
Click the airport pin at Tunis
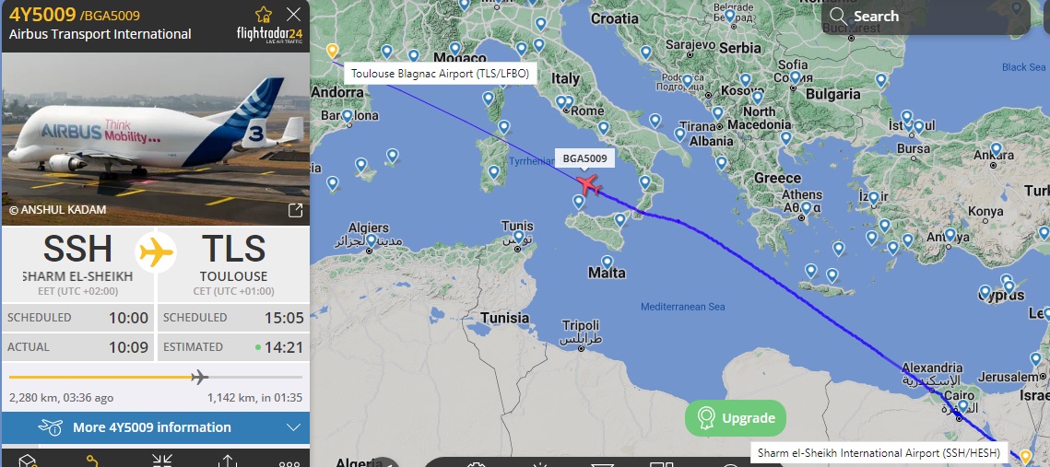[x=518, y=236]
